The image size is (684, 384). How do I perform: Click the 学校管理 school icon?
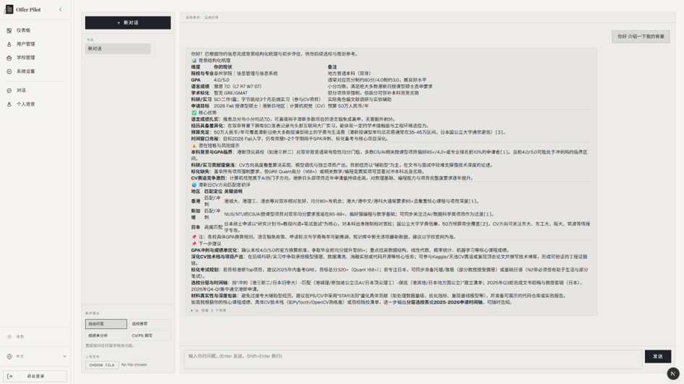(9, 58)
